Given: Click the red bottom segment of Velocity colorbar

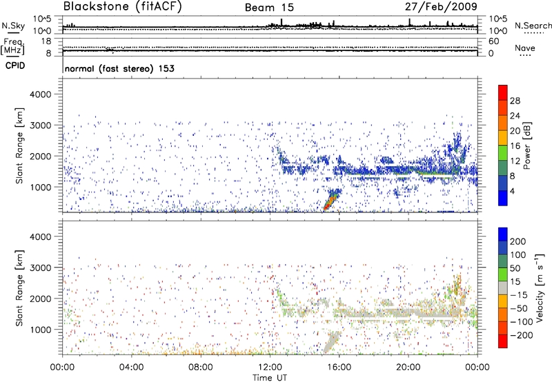Looking at the screenshot, I should tap(503, 341).
